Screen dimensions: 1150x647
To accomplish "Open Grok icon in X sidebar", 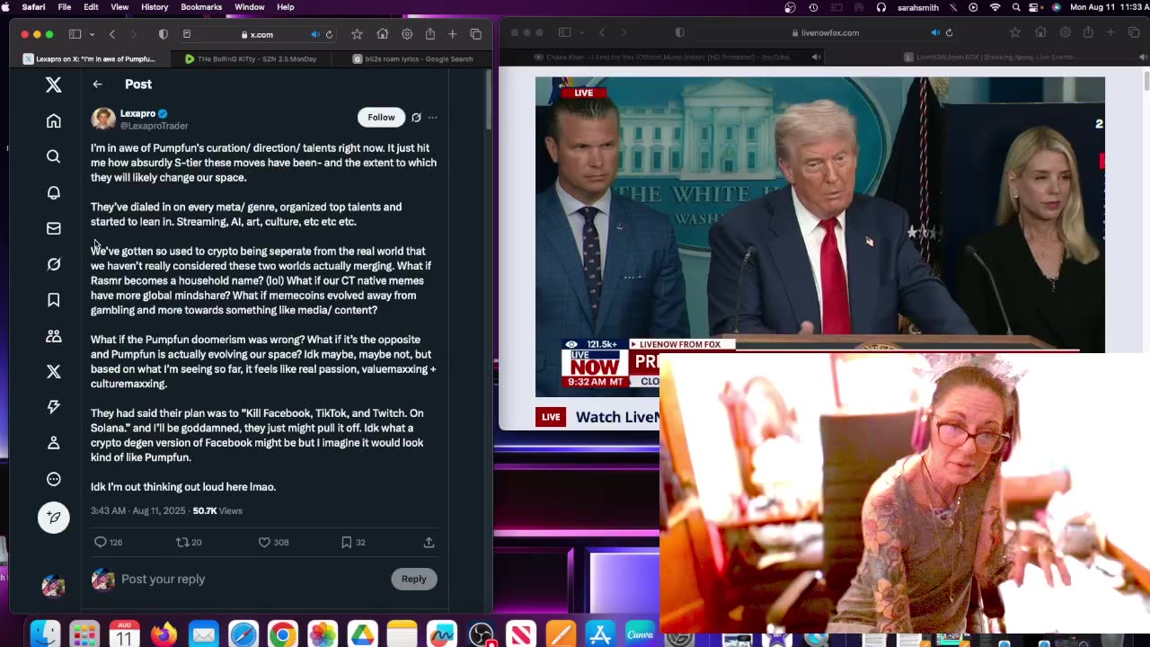I will point(54,264).
